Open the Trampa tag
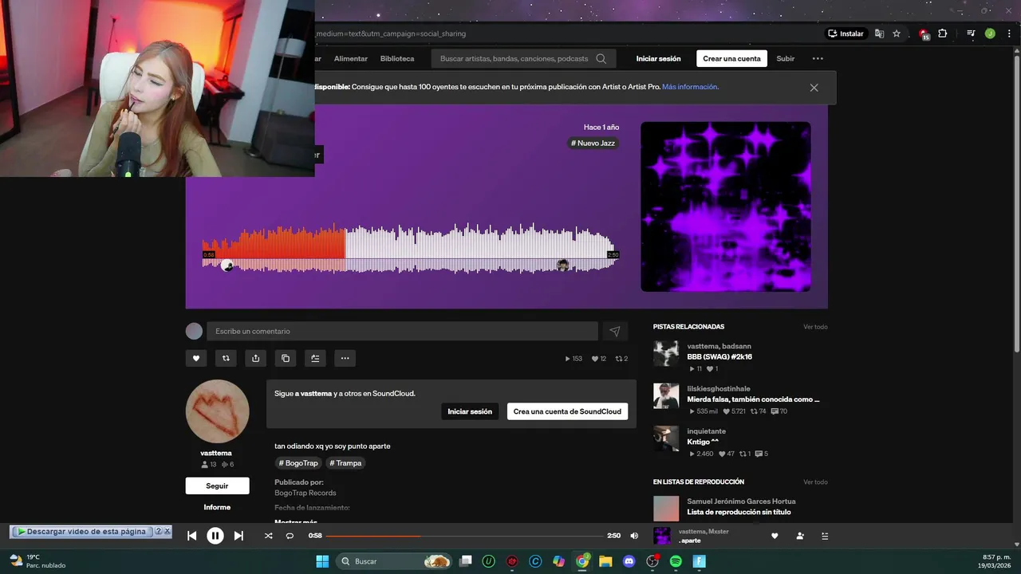 pyautogui.click(x=345, y=463)
